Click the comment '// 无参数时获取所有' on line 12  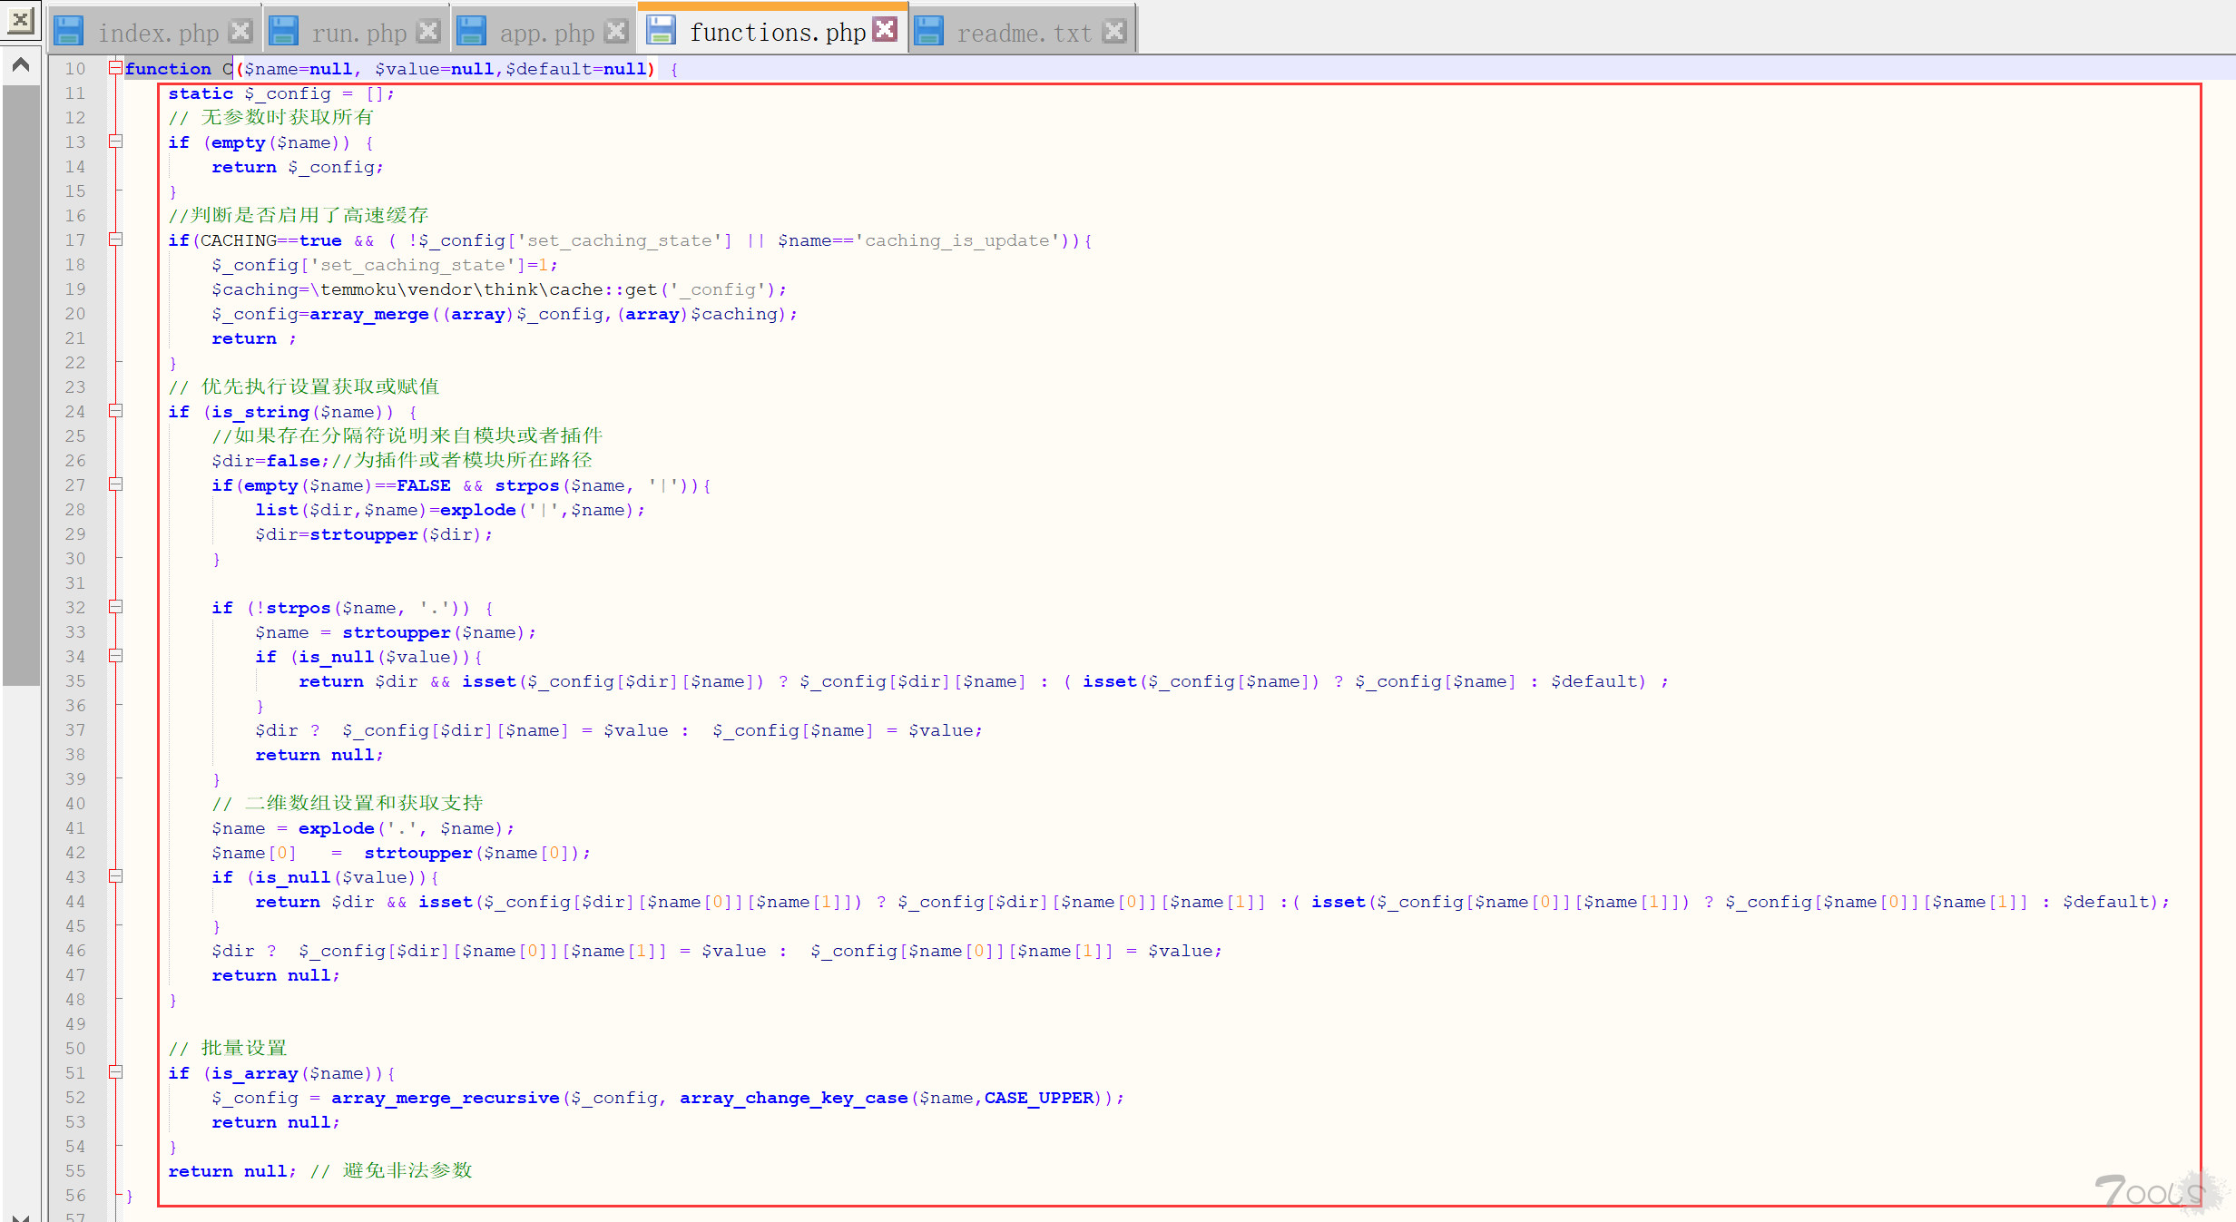[x=271, y=117]
